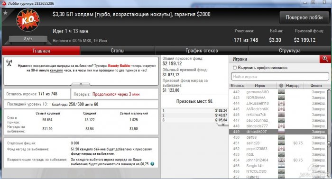Sort by the Игрок column header
332x179 pixels.
[x=260, y=86]
